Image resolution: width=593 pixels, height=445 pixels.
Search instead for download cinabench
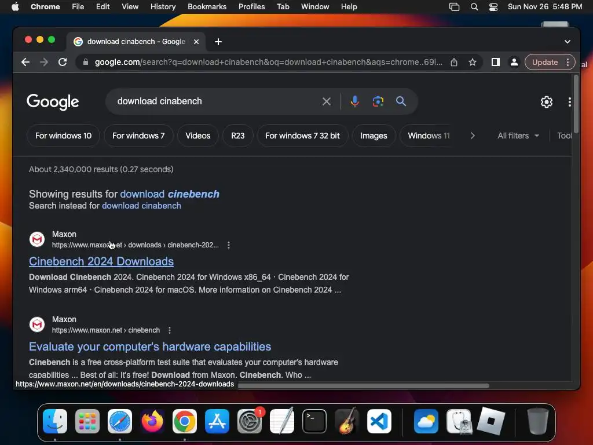tap(141, 206)
